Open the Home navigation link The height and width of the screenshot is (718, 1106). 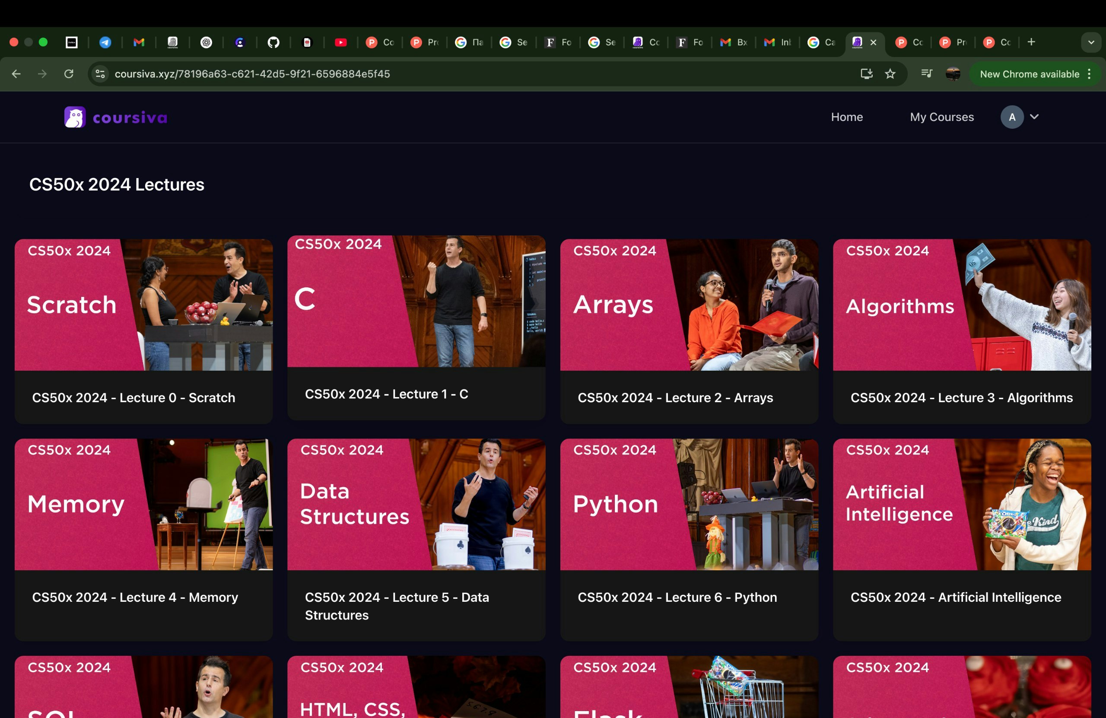click(x=847, y=117)
